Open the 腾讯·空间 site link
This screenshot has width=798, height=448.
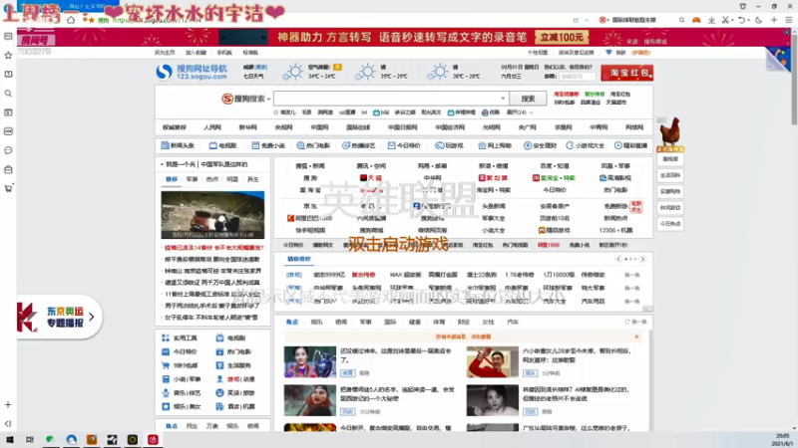(x=371, y=166)
